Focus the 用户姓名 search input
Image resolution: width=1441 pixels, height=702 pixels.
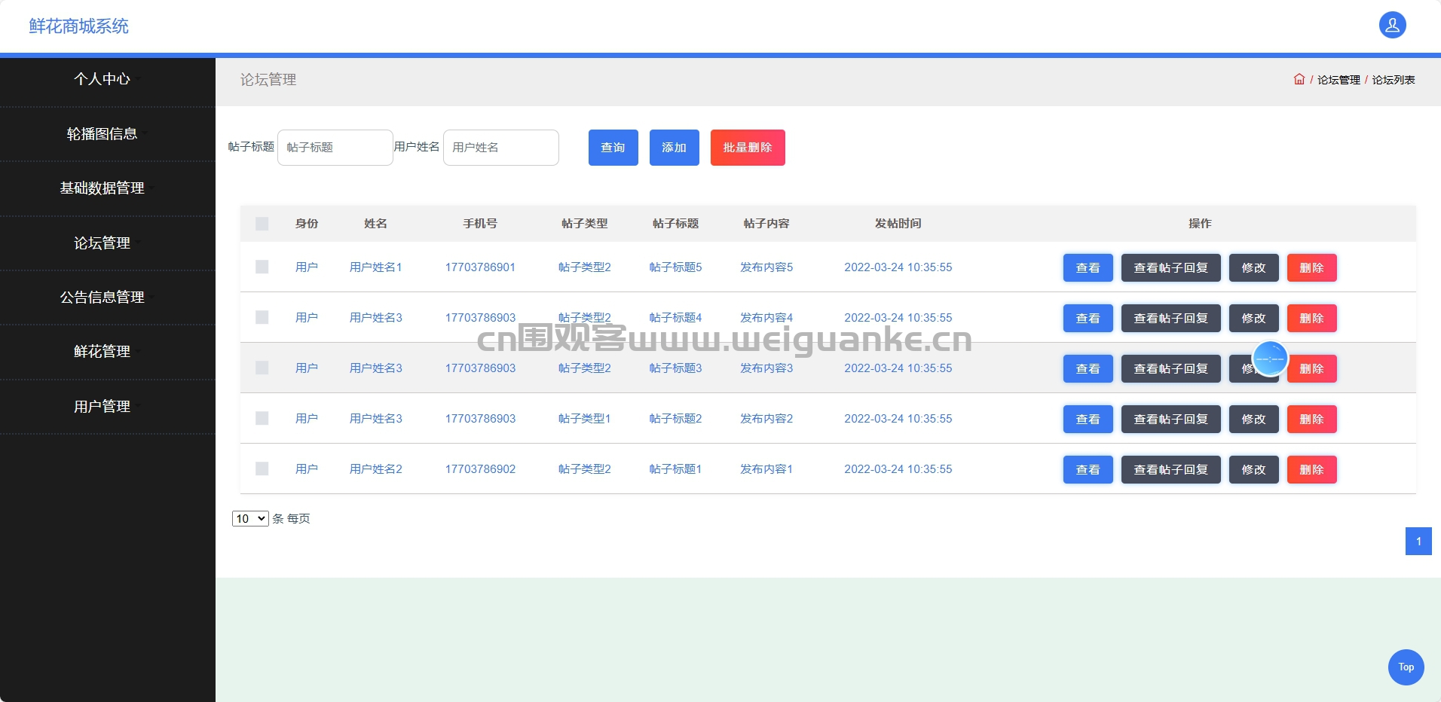click(x=501, y=148)
